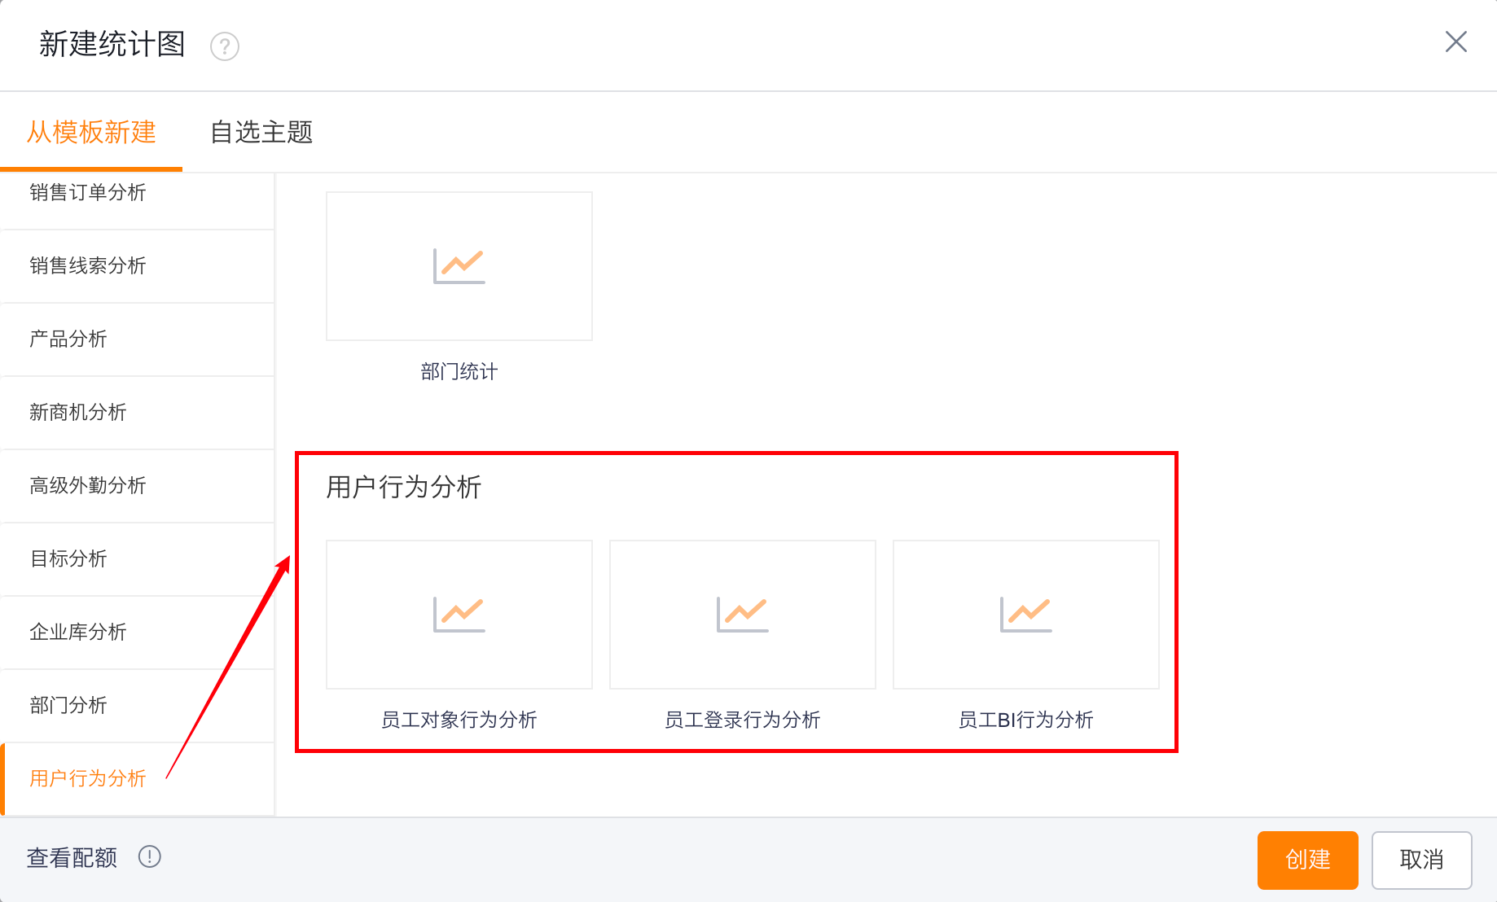
Task: Close the 新建统计图 dialog
Action: (1456, 42)
